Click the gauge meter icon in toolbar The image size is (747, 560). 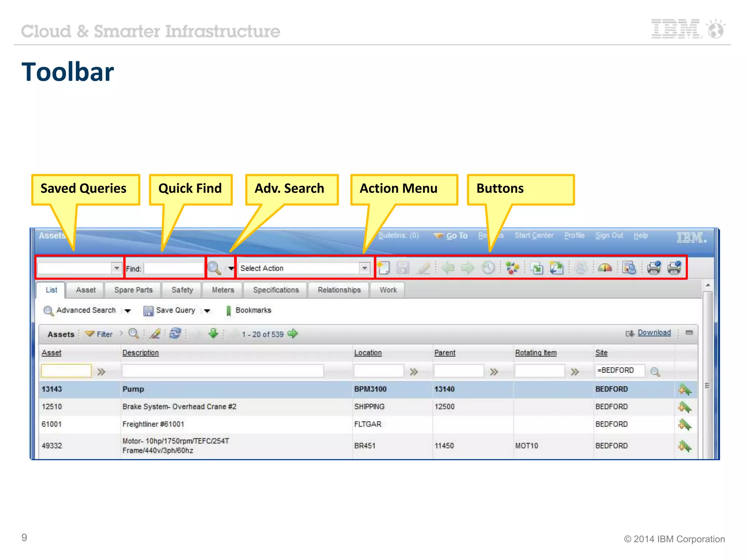(605, 268)
